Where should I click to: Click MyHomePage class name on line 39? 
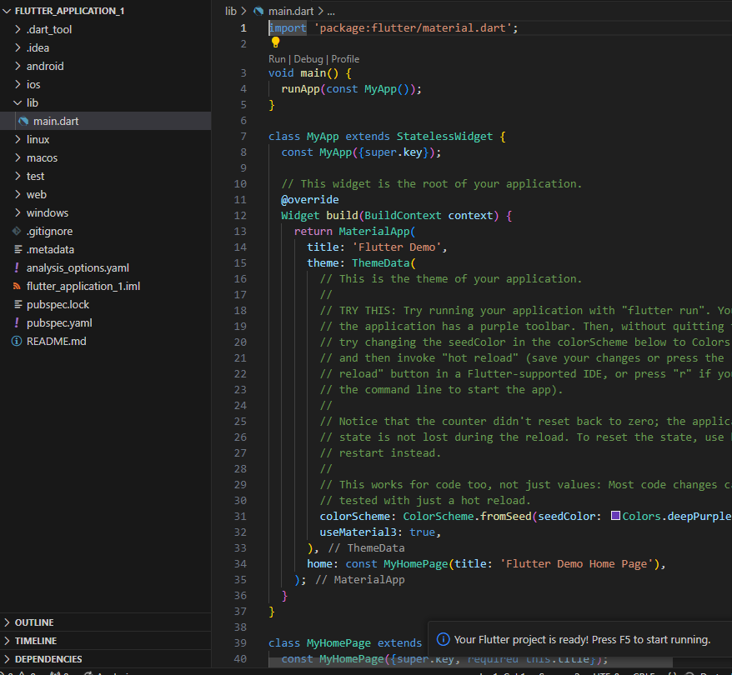click(338, 642)
